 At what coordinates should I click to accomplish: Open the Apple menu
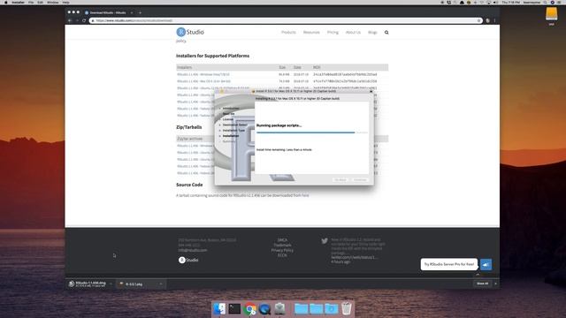(x=6, y=2)
